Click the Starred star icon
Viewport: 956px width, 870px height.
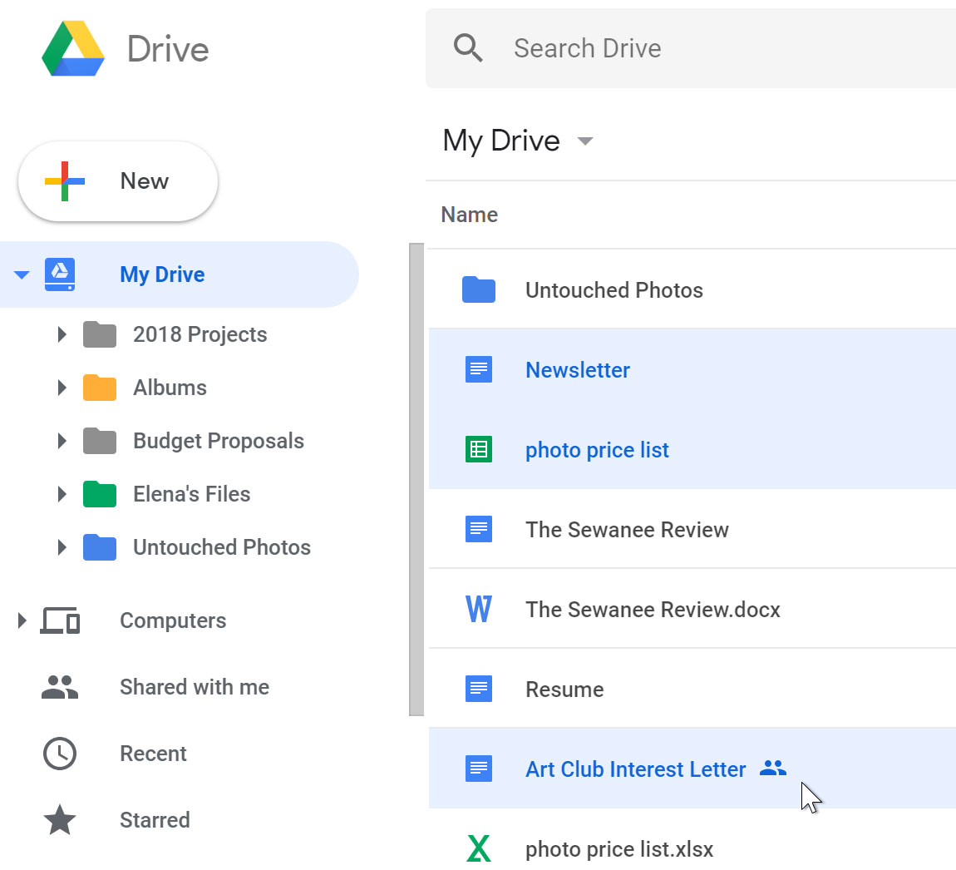(59, 820)
